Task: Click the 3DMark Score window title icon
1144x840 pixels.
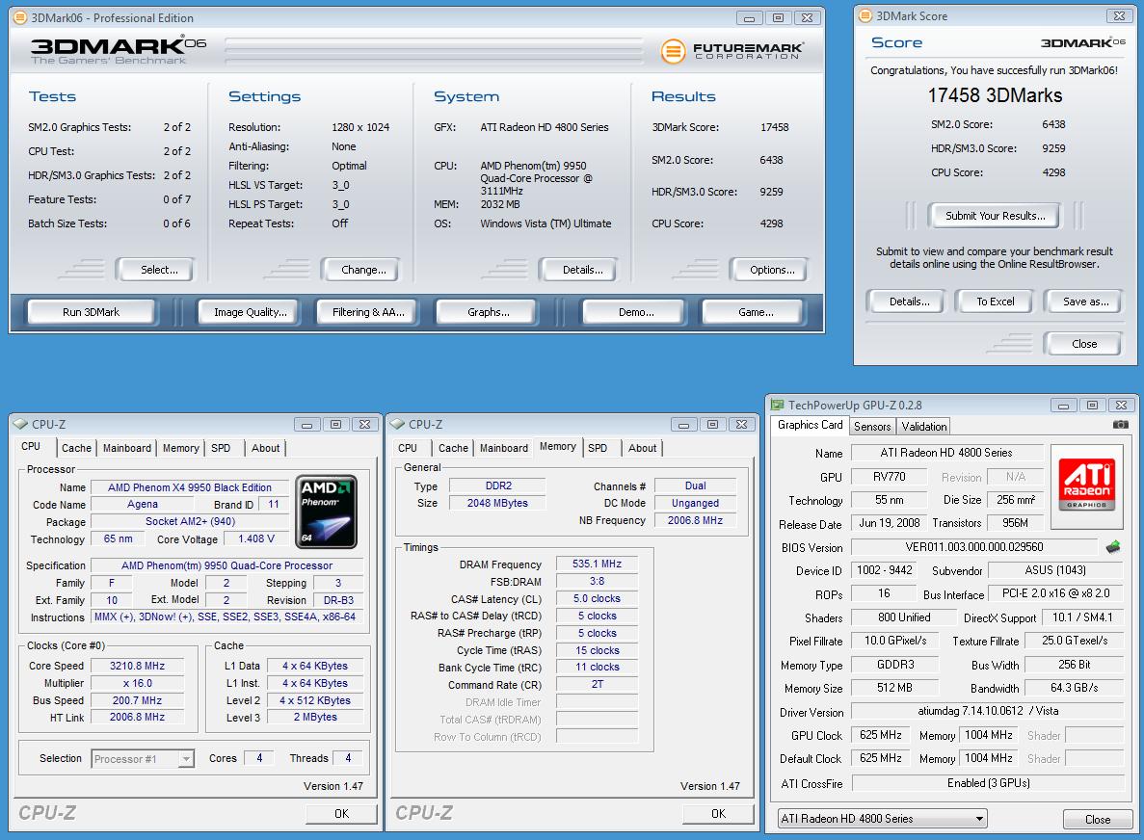Action: [865, 15]
